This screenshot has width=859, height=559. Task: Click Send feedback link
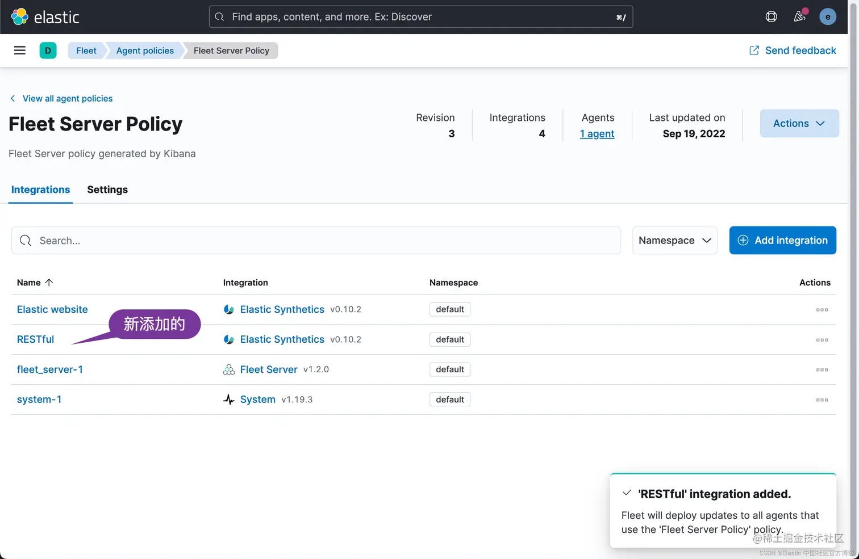pos(800,51)
